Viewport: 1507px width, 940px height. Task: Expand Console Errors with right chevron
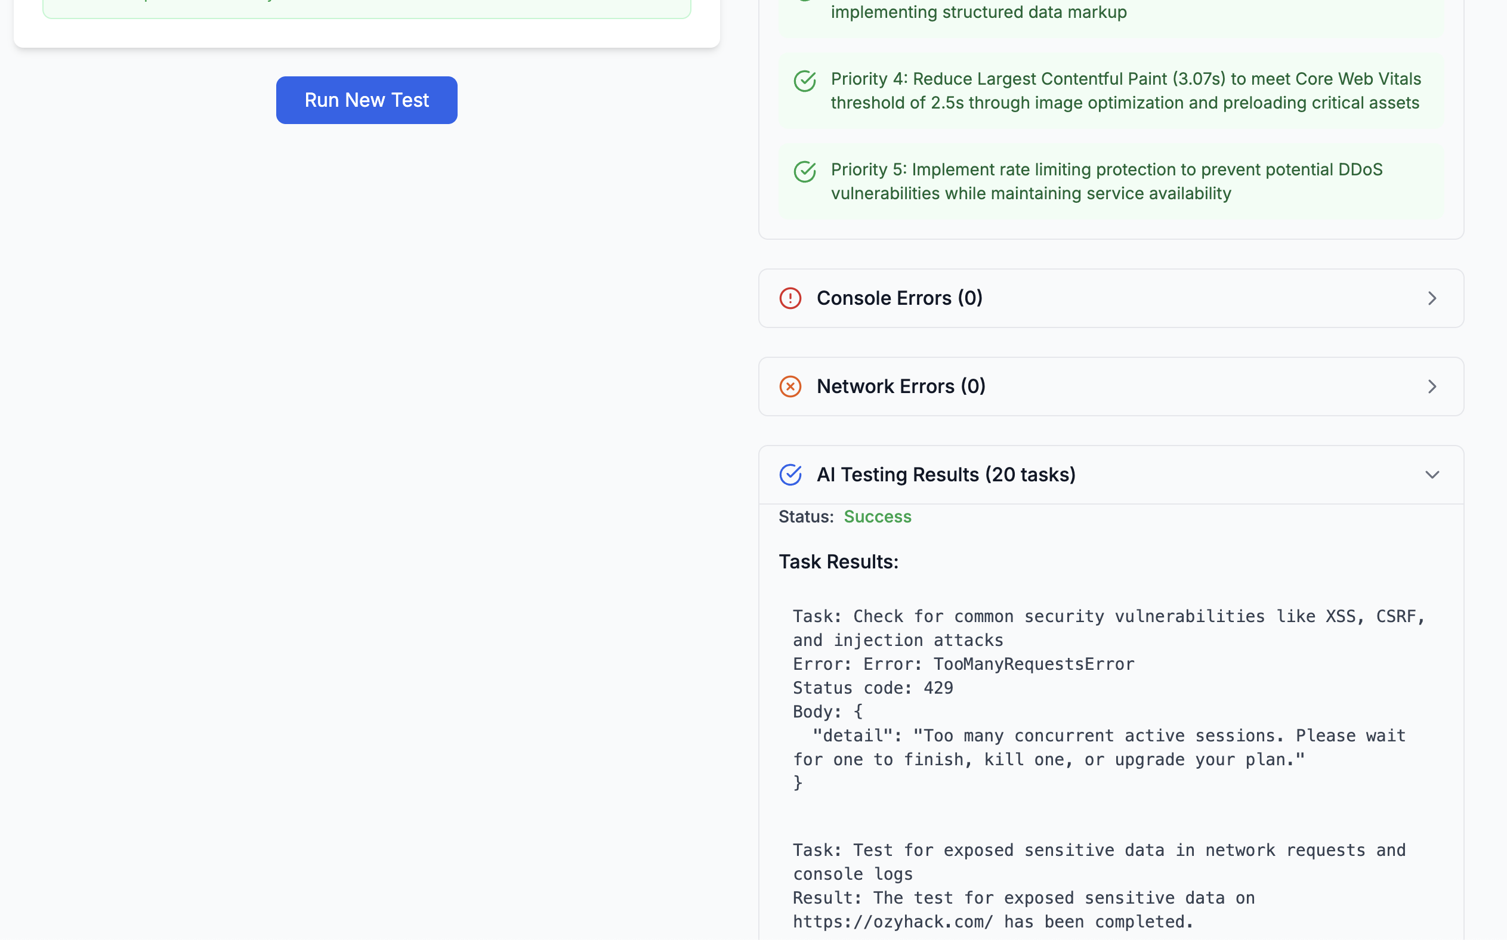coord(1432,298)
